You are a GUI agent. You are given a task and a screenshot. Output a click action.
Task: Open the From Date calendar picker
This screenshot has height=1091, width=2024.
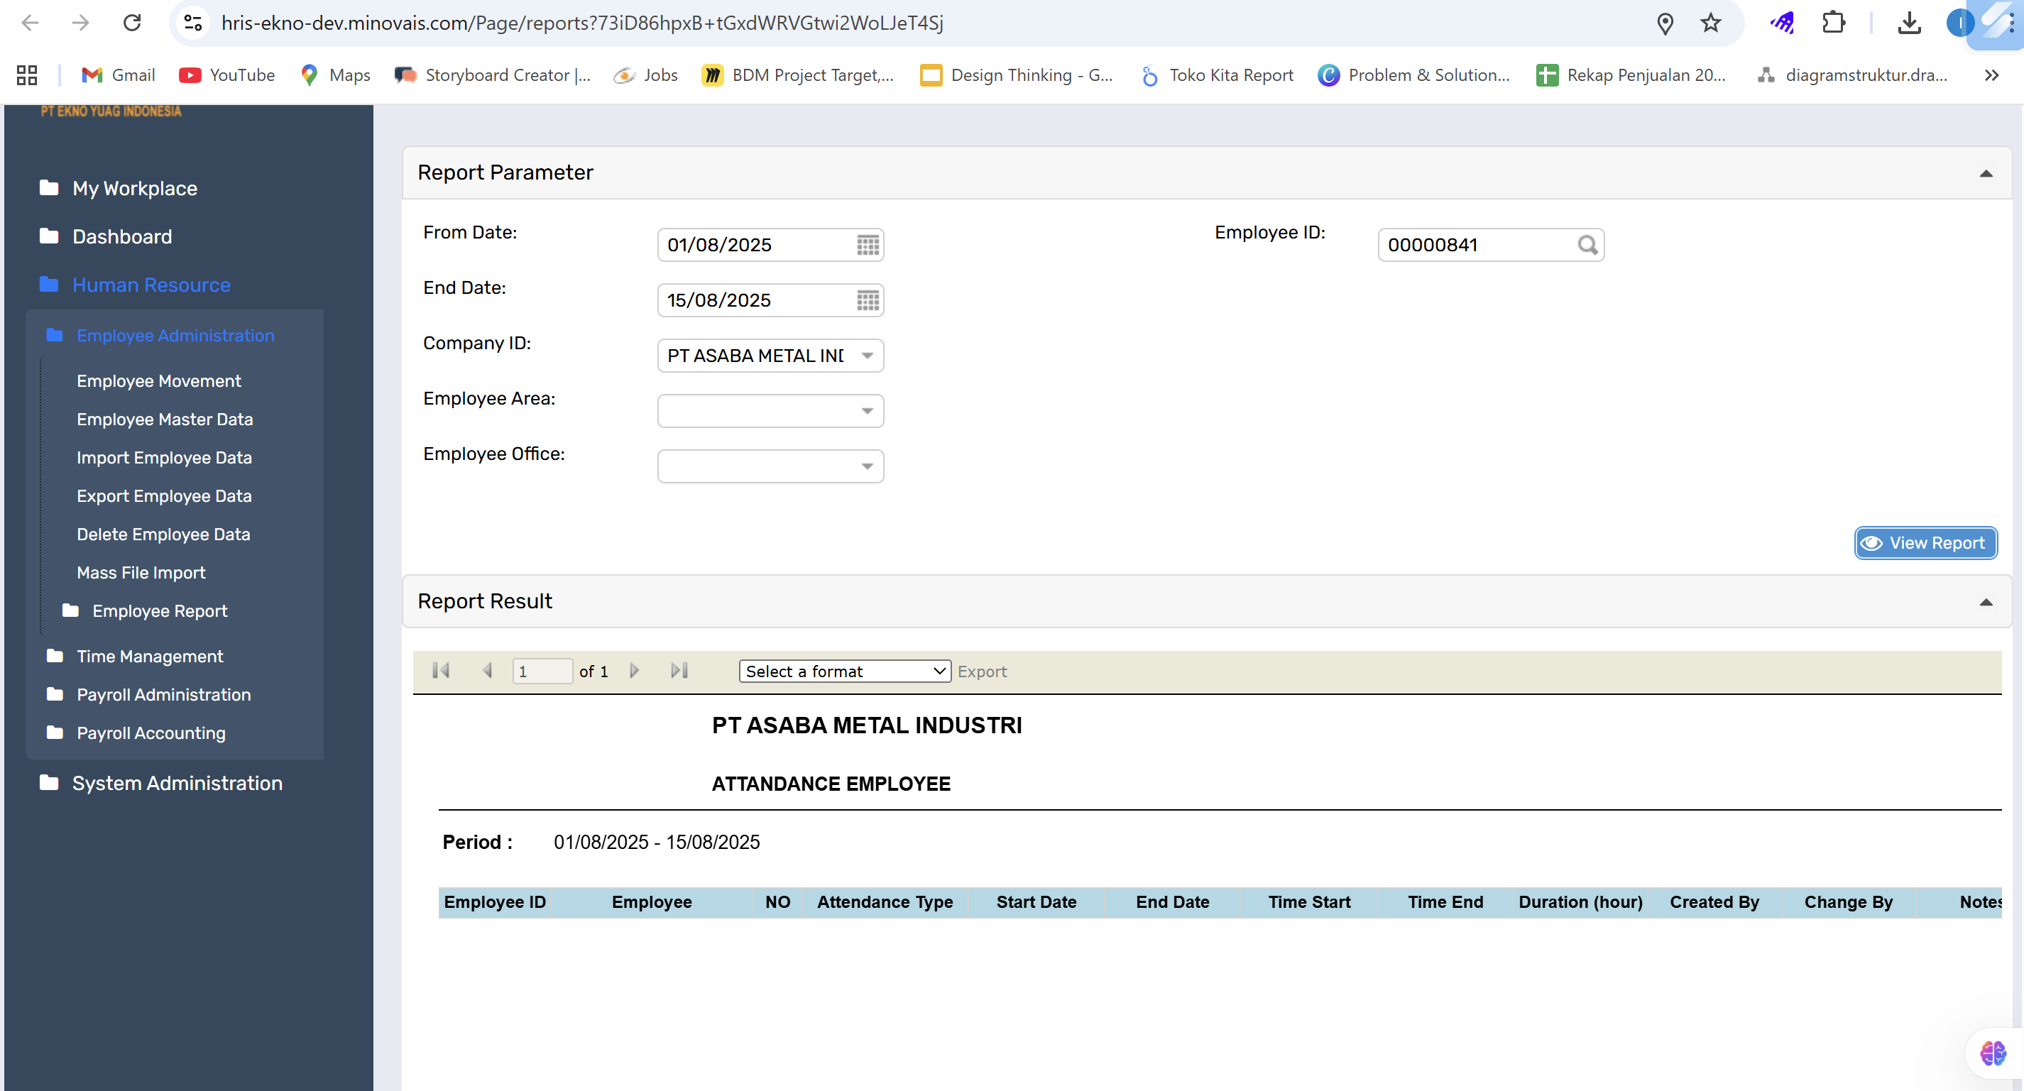click(868, 245)
